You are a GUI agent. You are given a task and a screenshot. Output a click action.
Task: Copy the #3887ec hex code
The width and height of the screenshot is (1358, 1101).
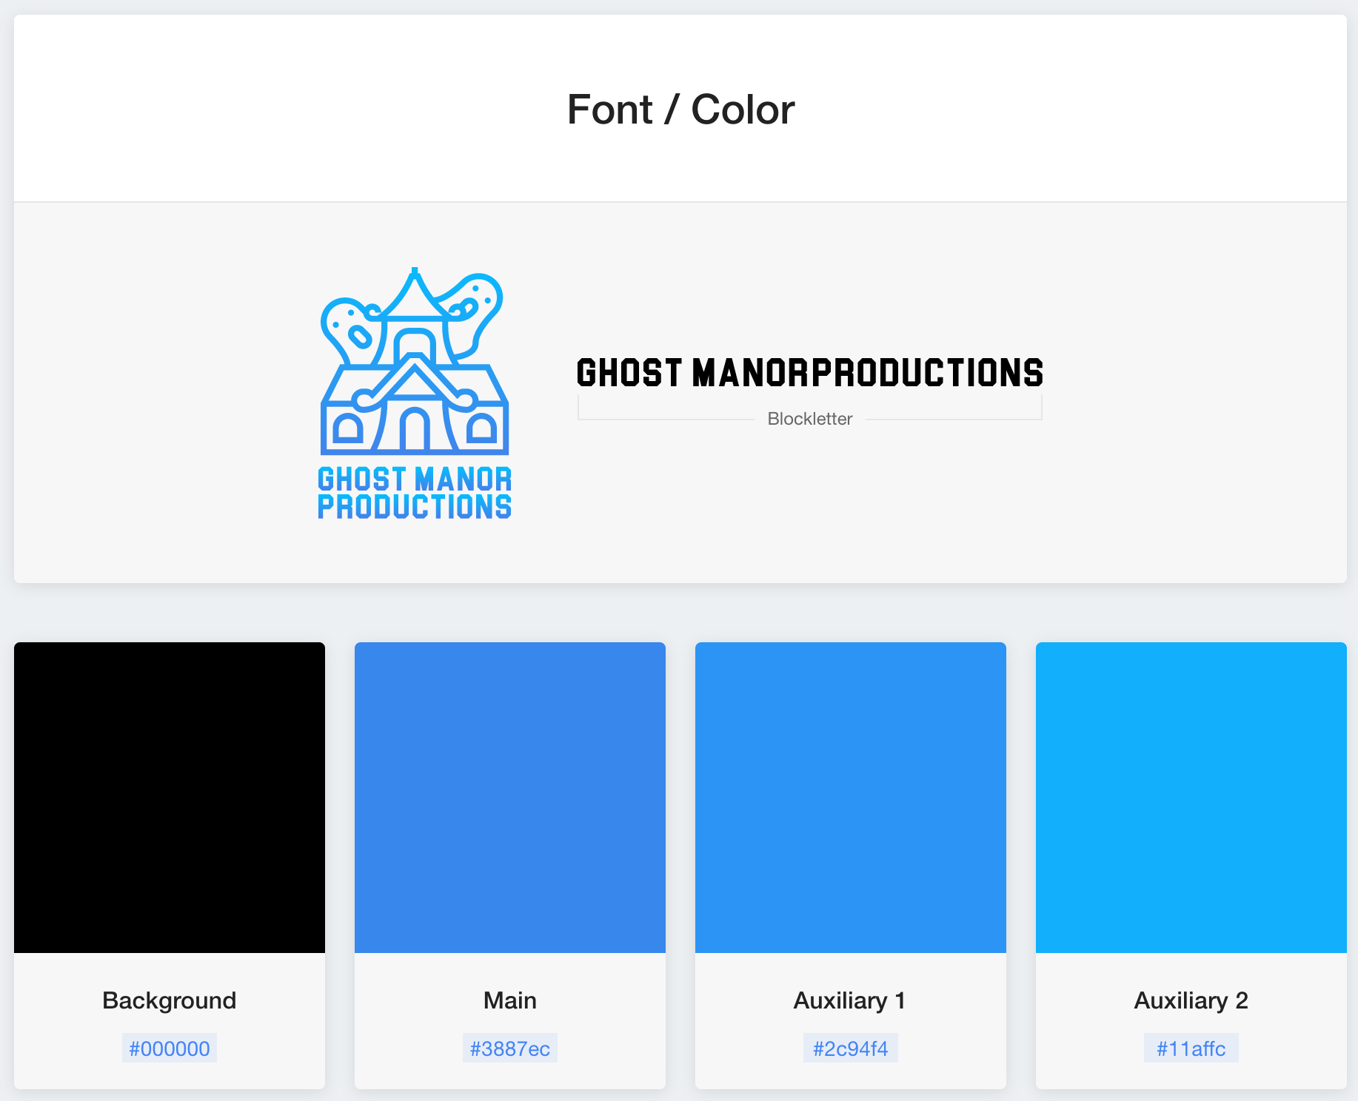(x=510, y=1048)
